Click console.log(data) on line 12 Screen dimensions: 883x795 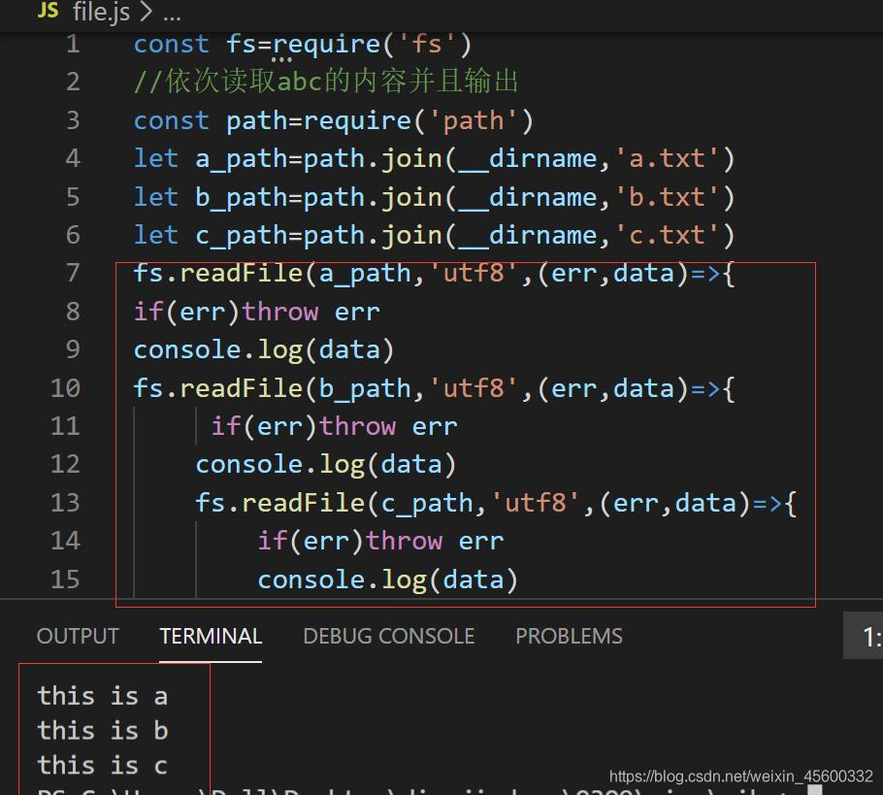pyautogui.click(x=325, y=465)
